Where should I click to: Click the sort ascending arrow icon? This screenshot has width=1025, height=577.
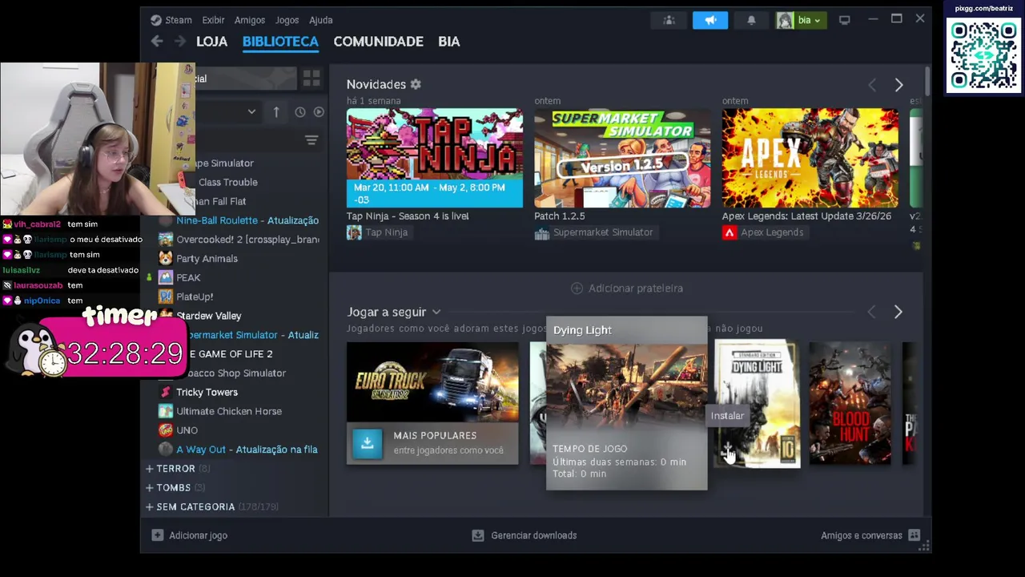click(x=276, y=112)
